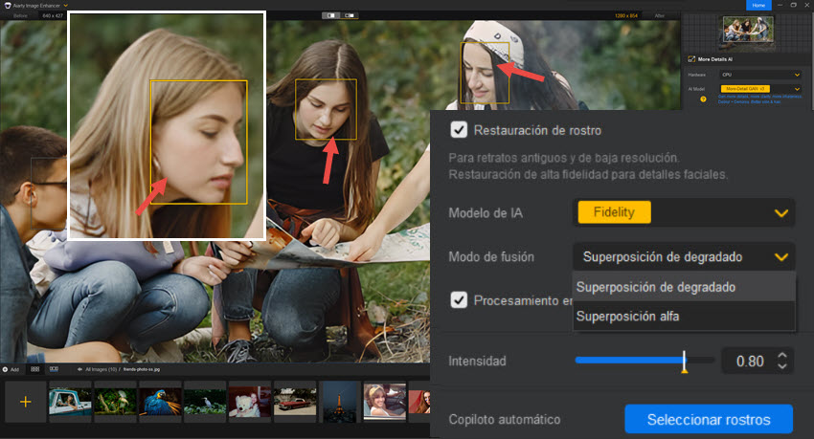Switch to the grid view icon

[34, 369]
